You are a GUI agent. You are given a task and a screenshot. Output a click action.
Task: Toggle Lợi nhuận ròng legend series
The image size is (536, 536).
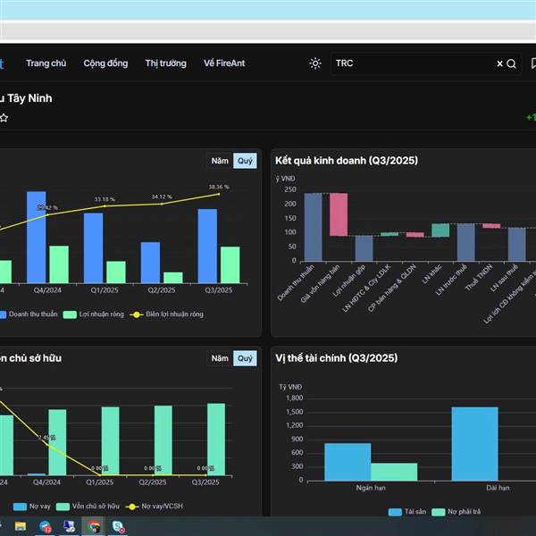(94, 314)
